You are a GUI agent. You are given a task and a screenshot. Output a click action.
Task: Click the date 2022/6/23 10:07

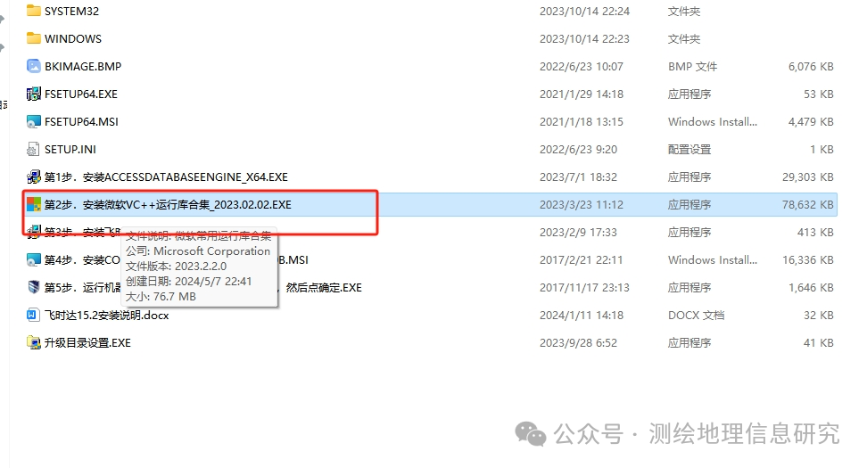[582, 66]
